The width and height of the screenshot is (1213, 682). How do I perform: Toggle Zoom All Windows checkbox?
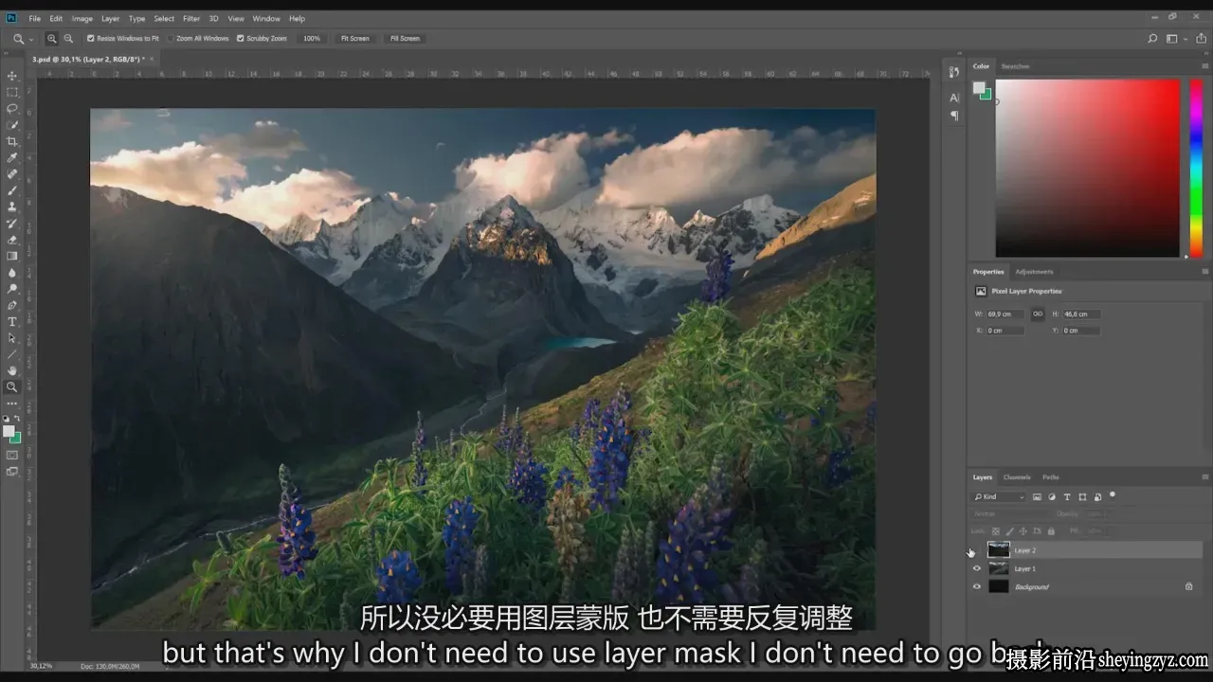170,38
